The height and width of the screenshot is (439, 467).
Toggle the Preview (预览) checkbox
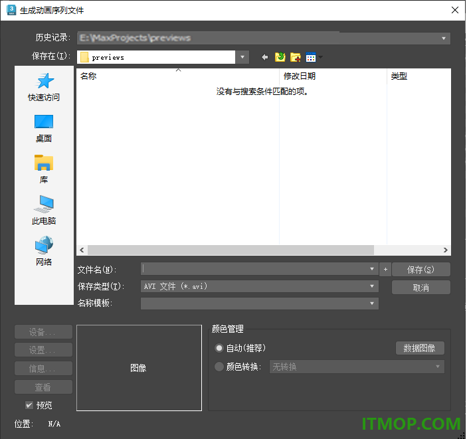[x=29, y=405]
